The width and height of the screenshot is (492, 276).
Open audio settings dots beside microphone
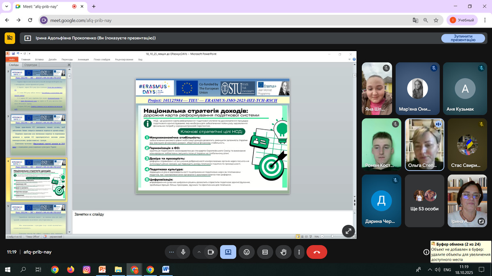tap(171, 252)
